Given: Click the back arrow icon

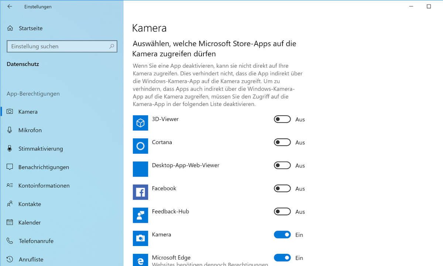Looking at the screenshot, I should coord(10,6).
